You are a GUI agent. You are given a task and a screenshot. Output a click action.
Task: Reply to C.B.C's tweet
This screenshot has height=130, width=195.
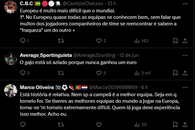click(23, 41)
